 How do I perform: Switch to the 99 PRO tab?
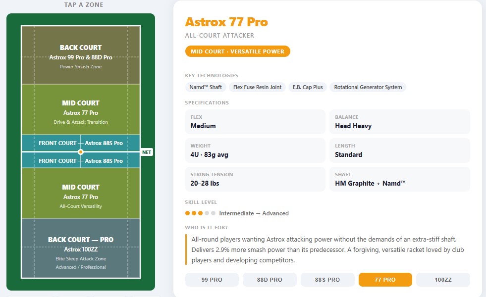pyautogui.click(x=212, y=280)
